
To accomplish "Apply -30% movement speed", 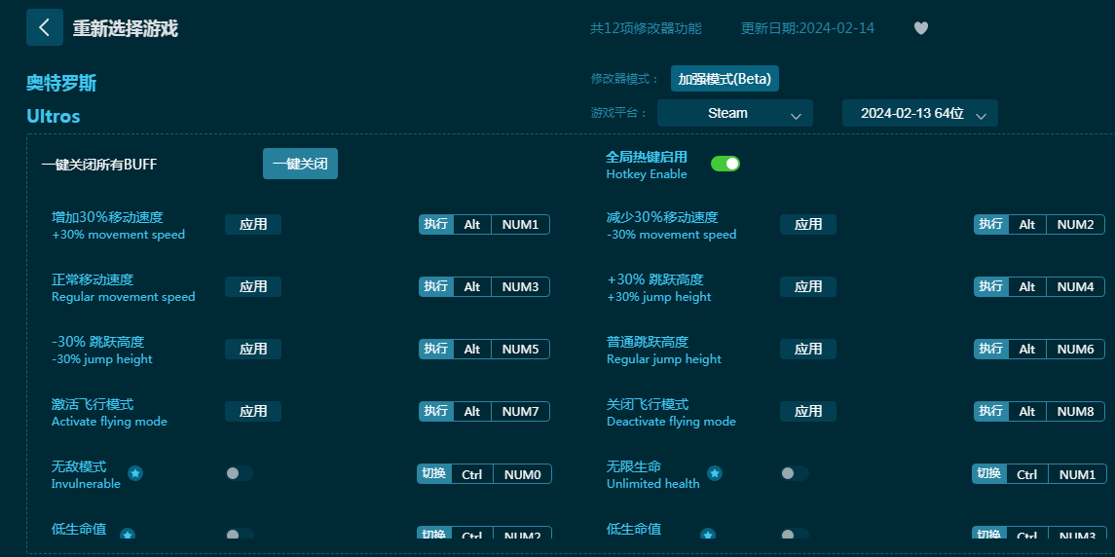I will (807, 224).
